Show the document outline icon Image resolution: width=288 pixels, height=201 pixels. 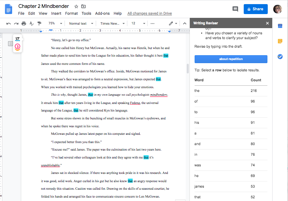[x=10, y=44]
